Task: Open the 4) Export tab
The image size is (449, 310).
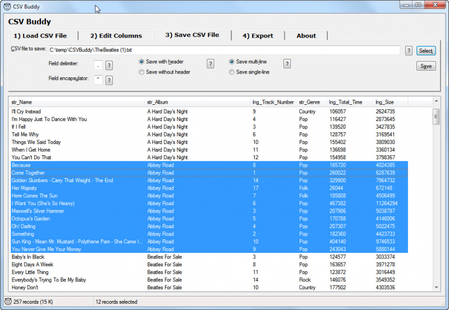Action: (258, 36)
